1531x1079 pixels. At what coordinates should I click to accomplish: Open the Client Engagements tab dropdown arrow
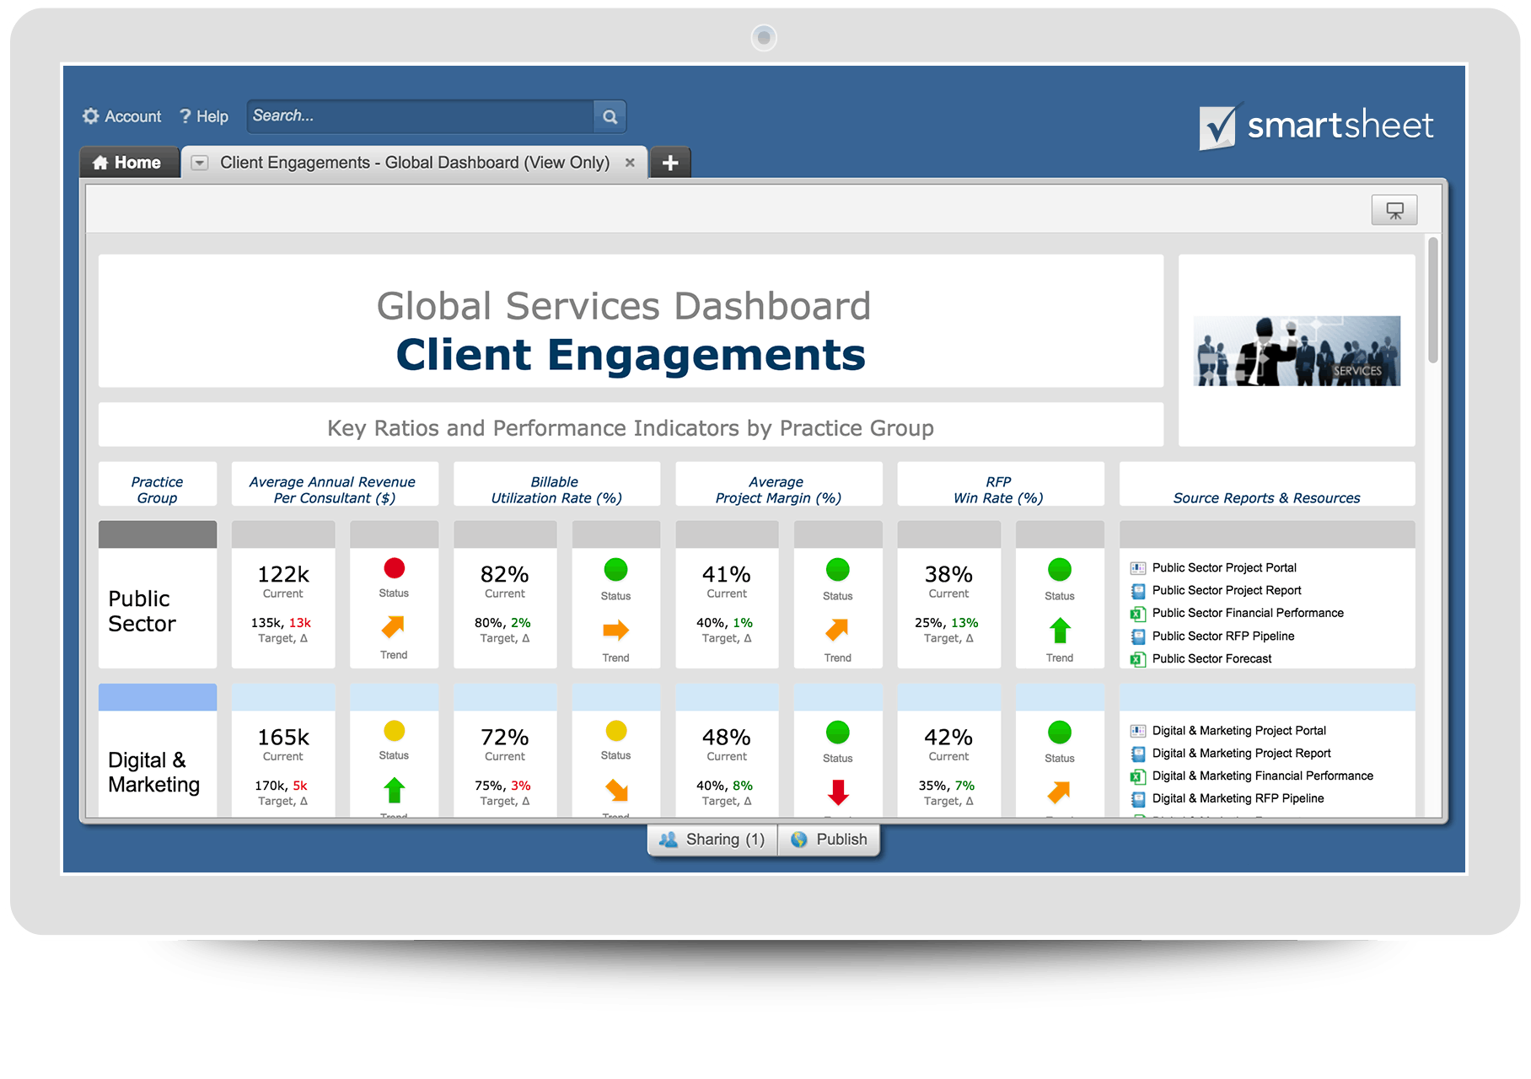(200, 163)
